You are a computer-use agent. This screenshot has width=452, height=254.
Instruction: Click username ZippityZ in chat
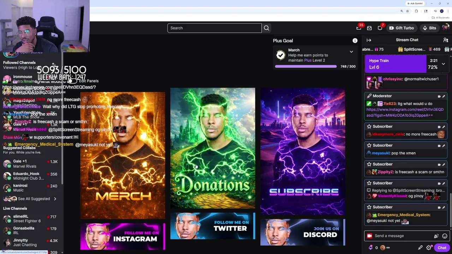[385, 172]
